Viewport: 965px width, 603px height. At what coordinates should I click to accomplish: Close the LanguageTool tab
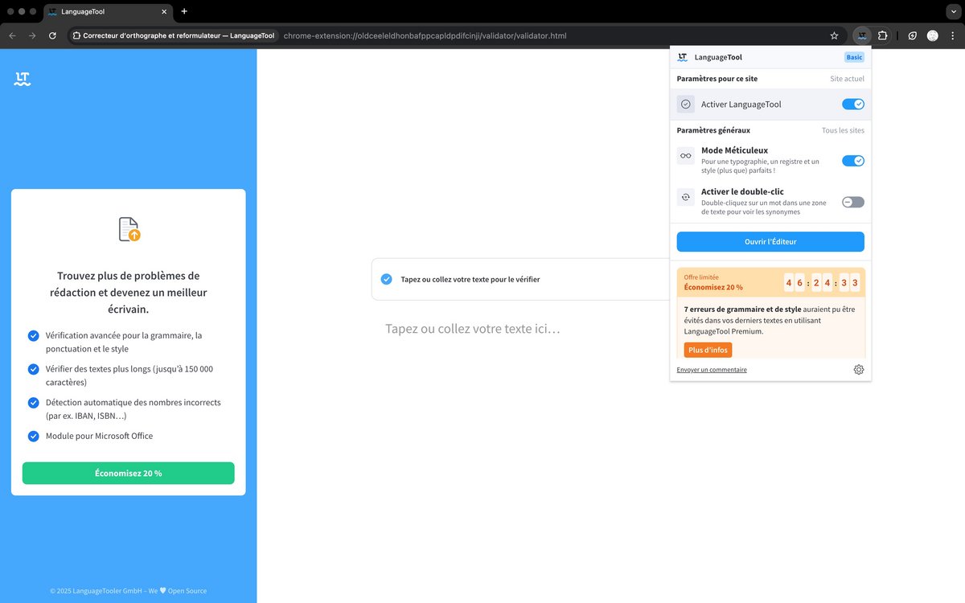click(164, 12)
